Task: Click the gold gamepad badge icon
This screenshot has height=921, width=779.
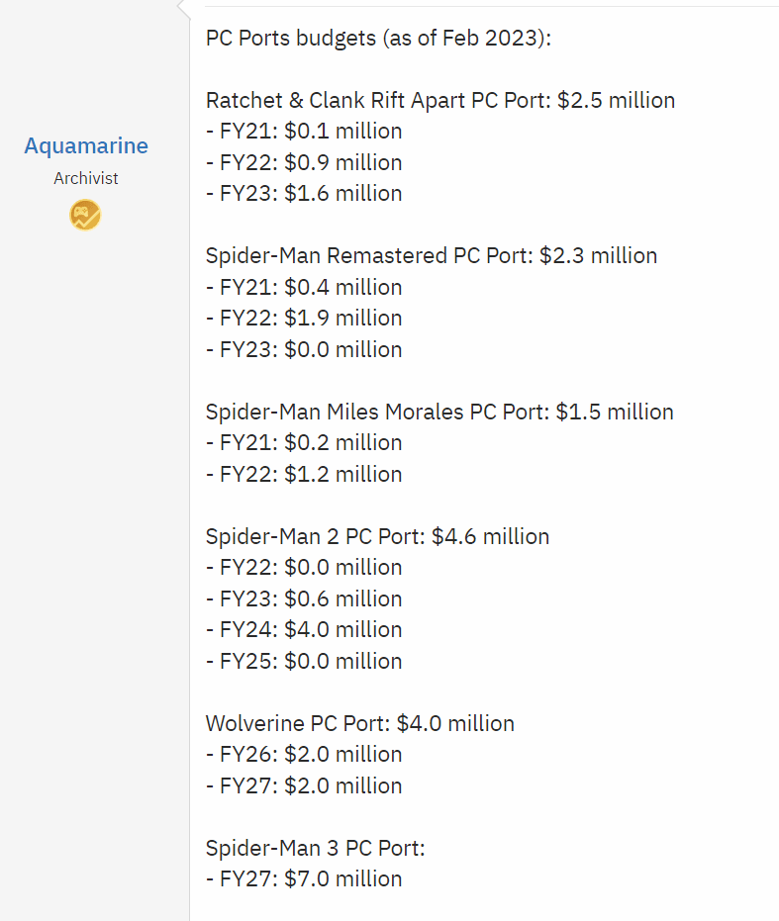Action: click(85, 215)
